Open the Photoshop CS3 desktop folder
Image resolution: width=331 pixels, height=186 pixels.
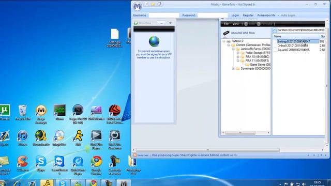(x=133, y=165)
